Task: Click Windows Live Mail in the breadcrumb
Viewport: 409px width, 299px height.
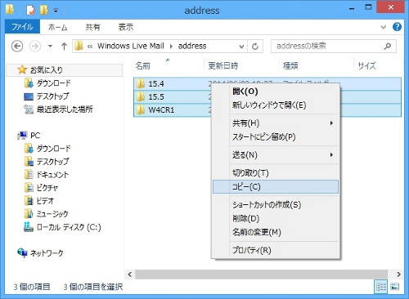Action: pyautogui.click(x=131, y=46)
